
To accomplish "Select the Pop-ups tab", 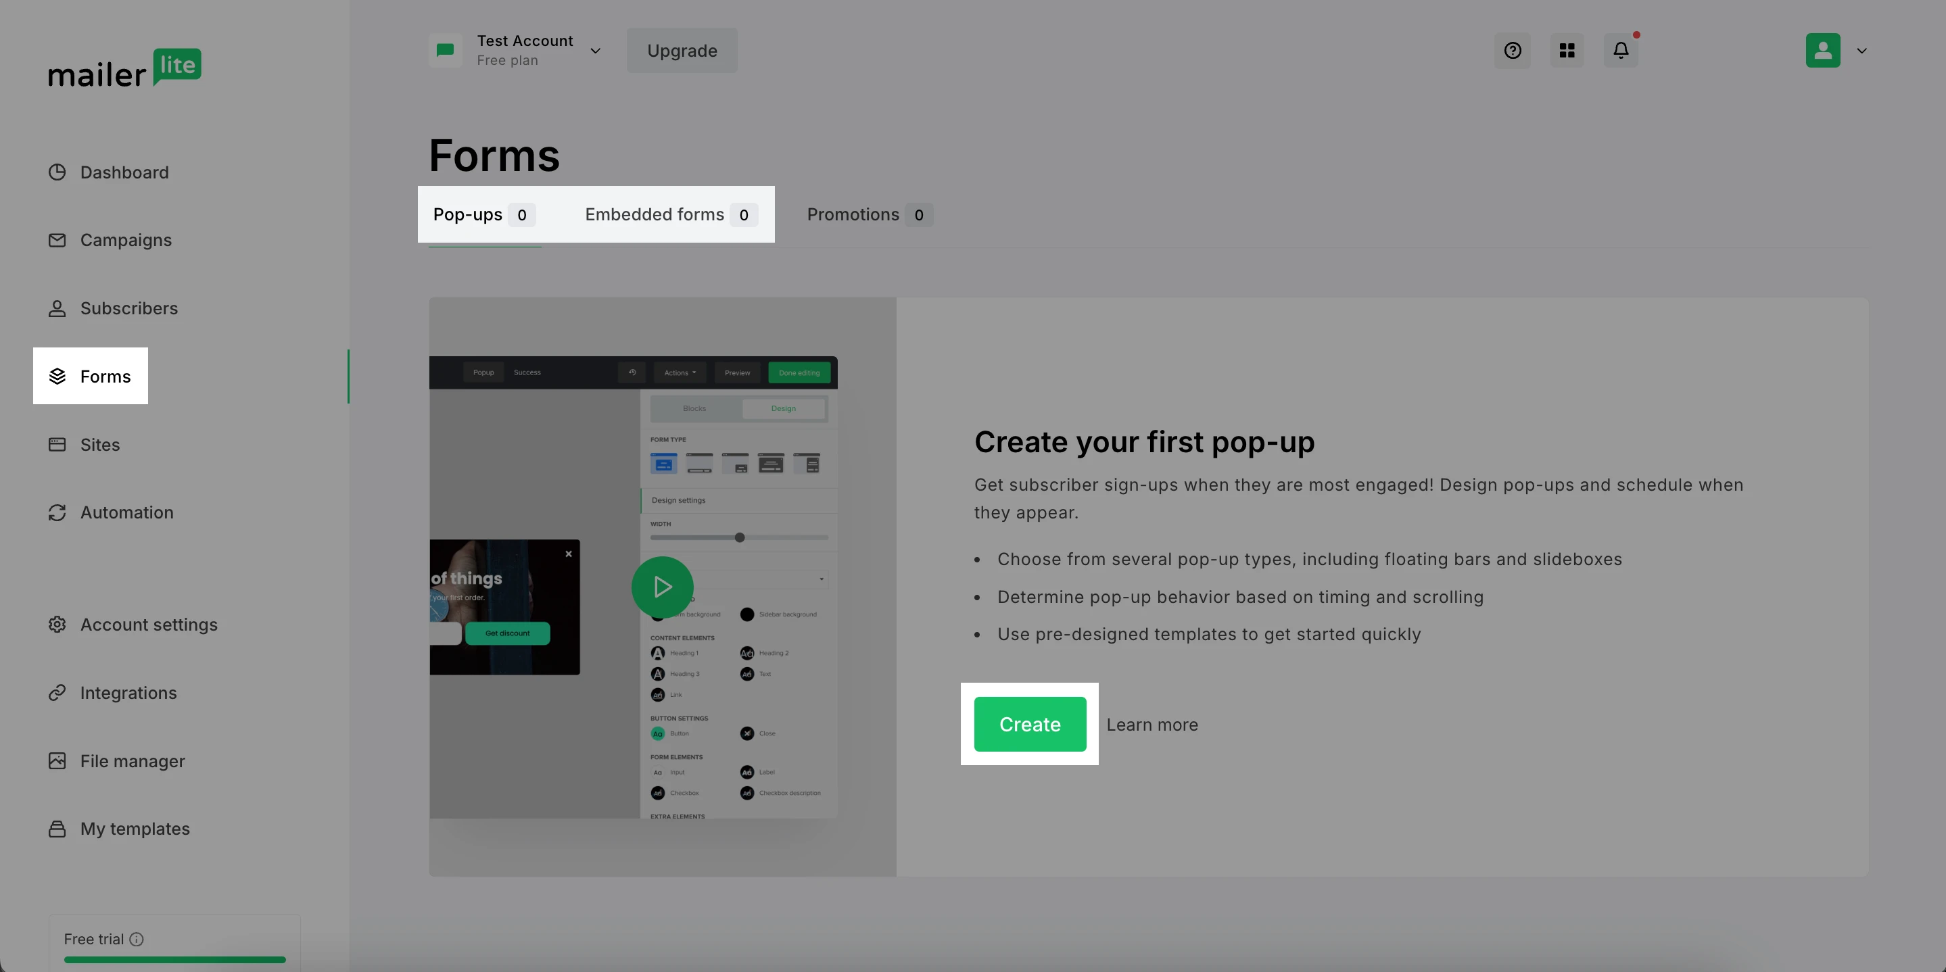I will click(483, 214).
